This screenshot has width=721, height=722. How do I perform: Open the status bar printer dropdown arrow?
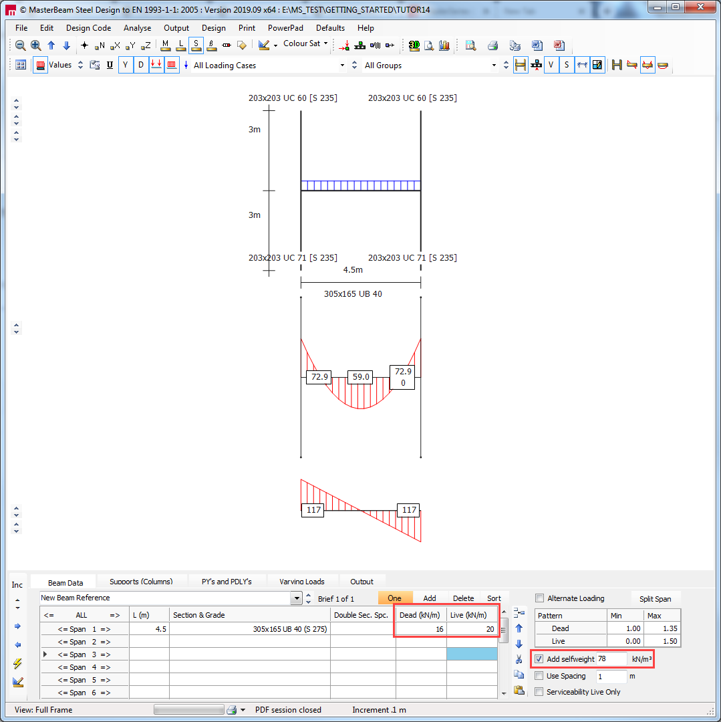(243, 710)
